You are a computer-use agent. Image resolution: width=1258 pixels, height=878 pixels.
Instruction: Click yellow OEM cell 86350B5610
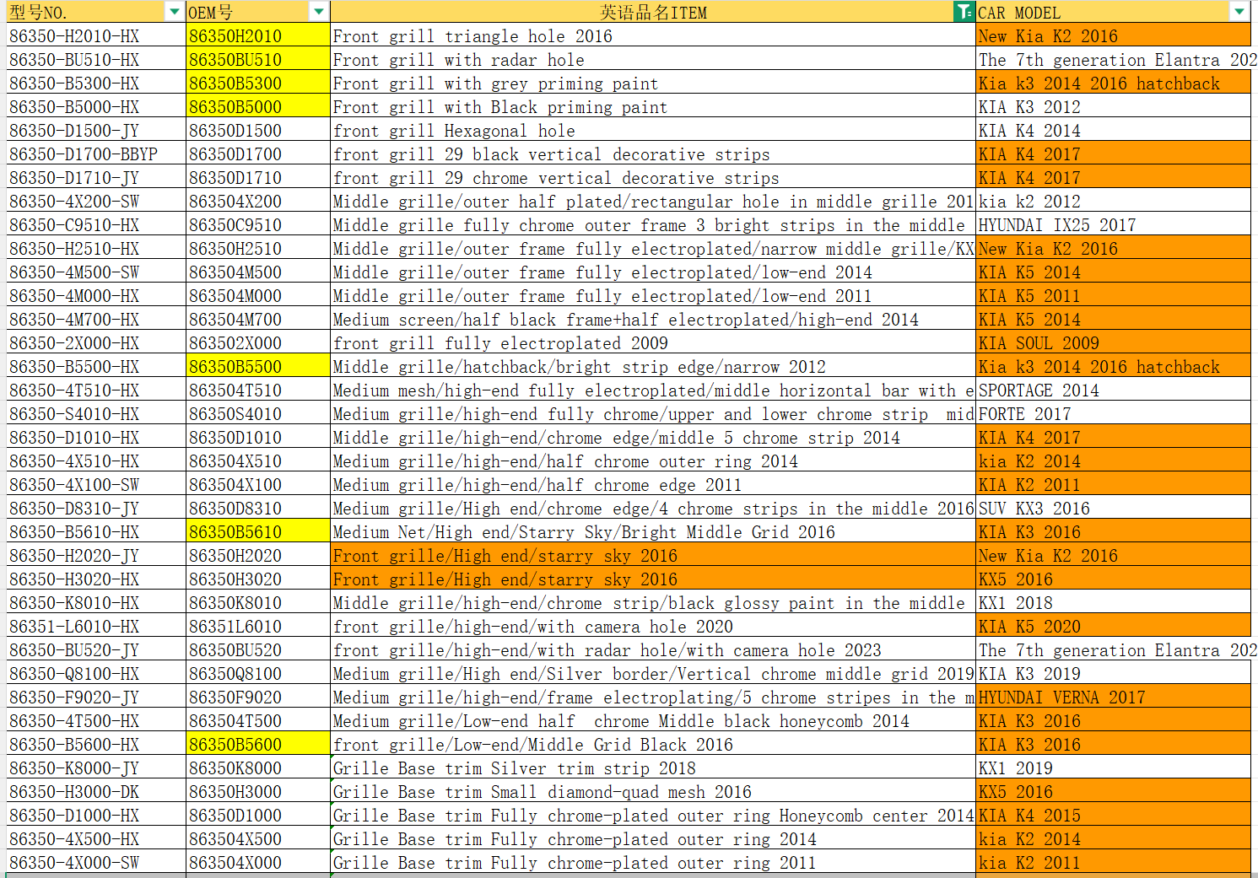click(257, 532)
